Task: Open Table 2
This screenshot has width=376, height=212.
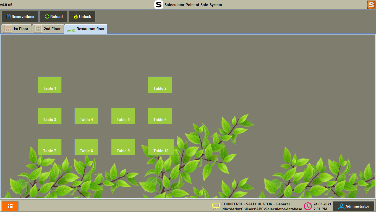Action: (160, 85)
